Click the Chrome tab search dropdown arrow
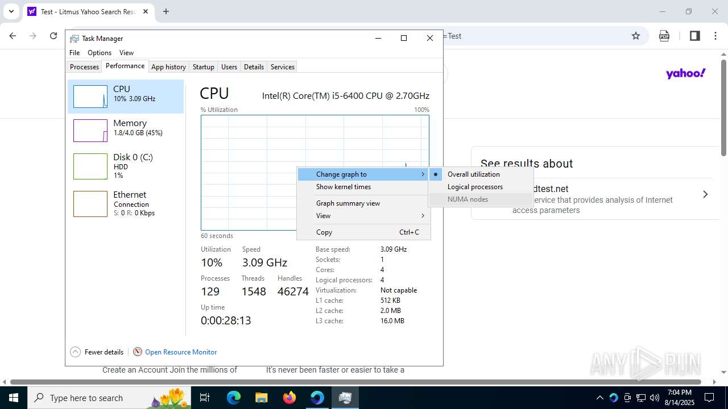This screenshot has height=409, width=728. click(x=11, y=11)
